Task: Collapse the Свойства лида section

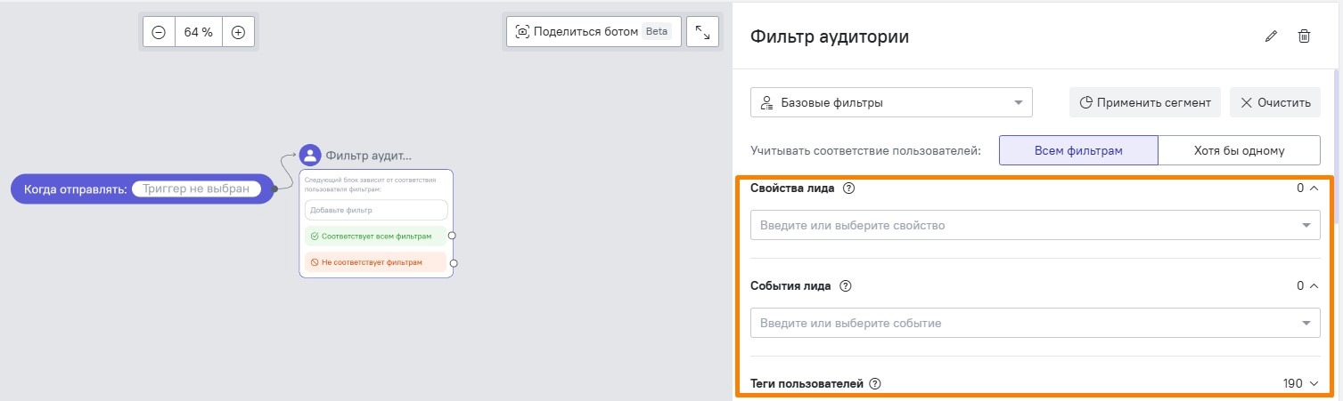Action: pyautogui.click(x=1313, y=188)
